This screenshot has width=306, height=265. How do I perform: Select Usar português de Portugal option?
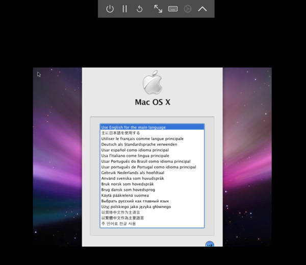[x=152, y=167]
